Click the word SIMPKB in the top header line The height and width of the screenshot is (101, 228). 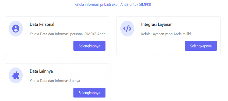[x=145, y=5]
